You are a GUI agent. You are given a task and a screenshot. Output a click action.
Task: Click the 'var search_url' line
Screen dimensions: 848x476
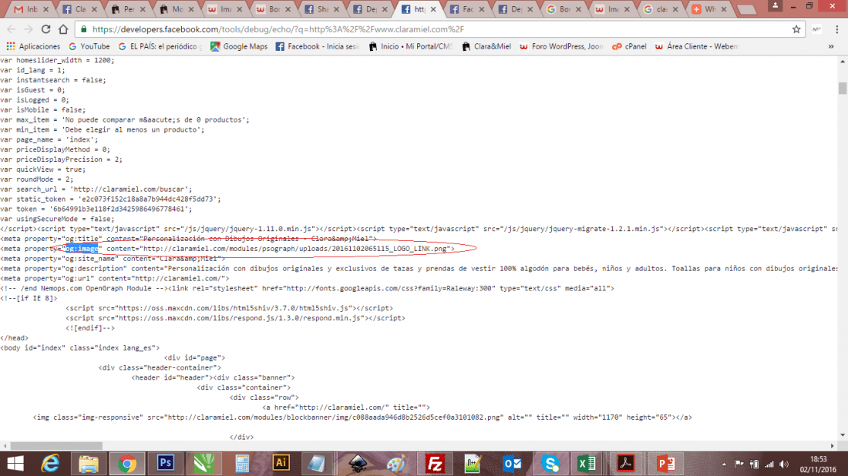tap(96, 189)
